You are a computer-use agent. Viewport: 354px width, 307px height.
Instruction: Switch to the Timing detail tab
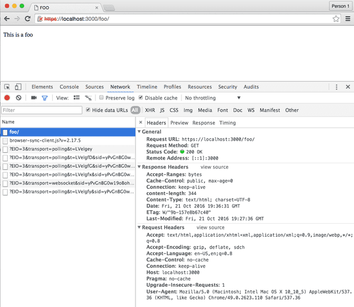pyautogui.click(x=228, y=123)
